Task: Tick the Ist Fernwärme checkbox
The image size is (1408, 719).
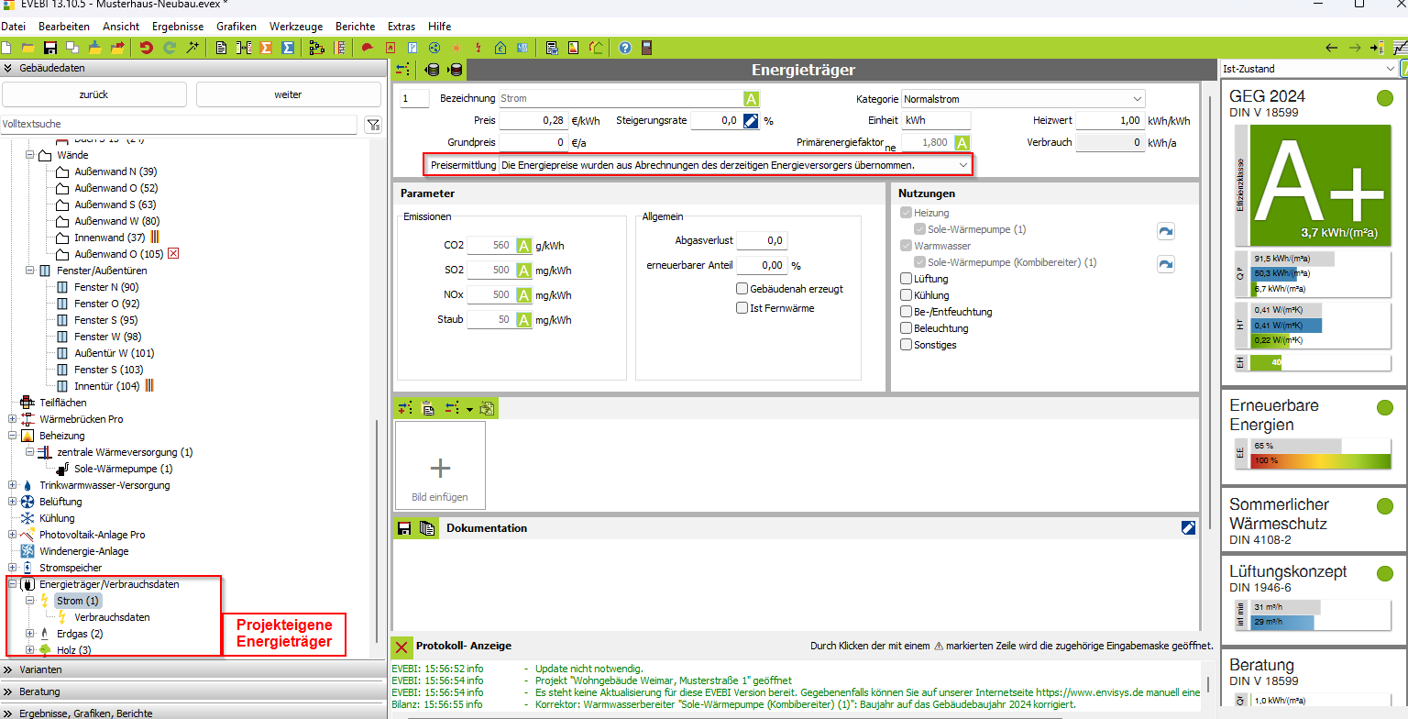Action: coord(742,308)
